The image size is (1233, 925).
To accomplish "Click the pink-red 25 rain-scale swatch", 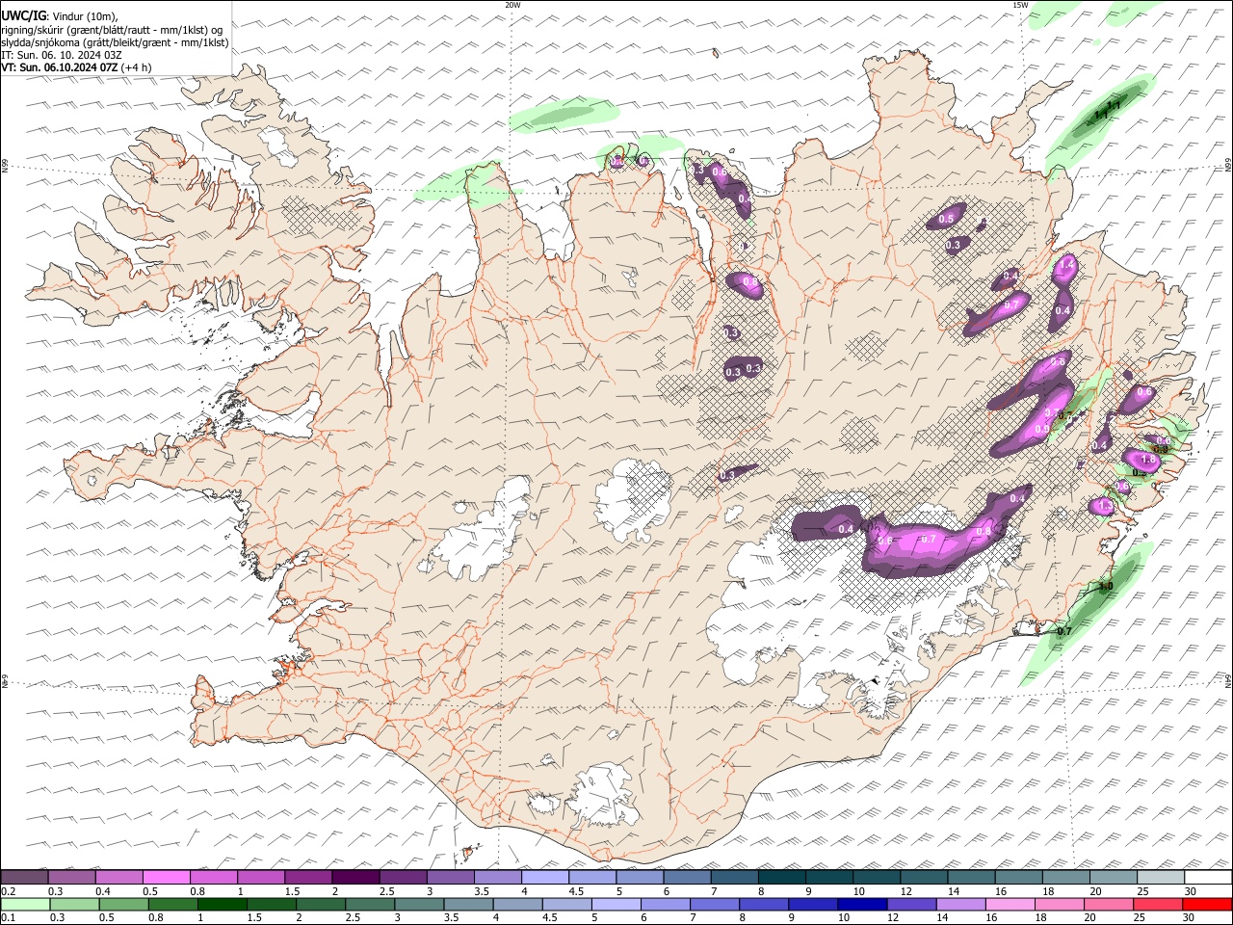I will pos(1156,904).
